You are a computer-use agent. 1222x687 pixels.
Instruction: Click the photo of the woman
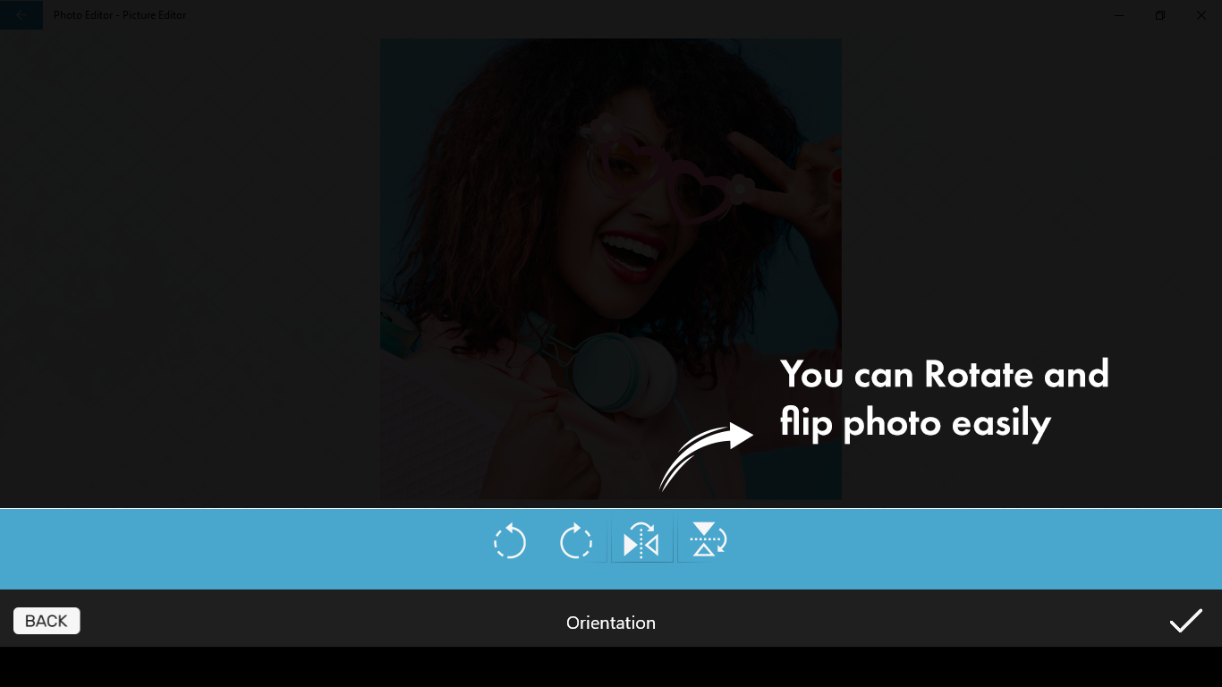tap(611, 268)
